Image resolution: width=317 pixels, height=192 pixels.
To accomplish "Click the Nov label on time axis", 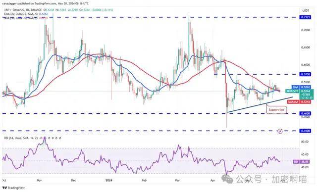I will 40,180.
